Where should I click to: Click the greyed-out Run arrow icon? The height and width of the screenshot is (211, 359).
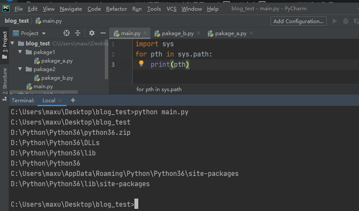[335, 21]
